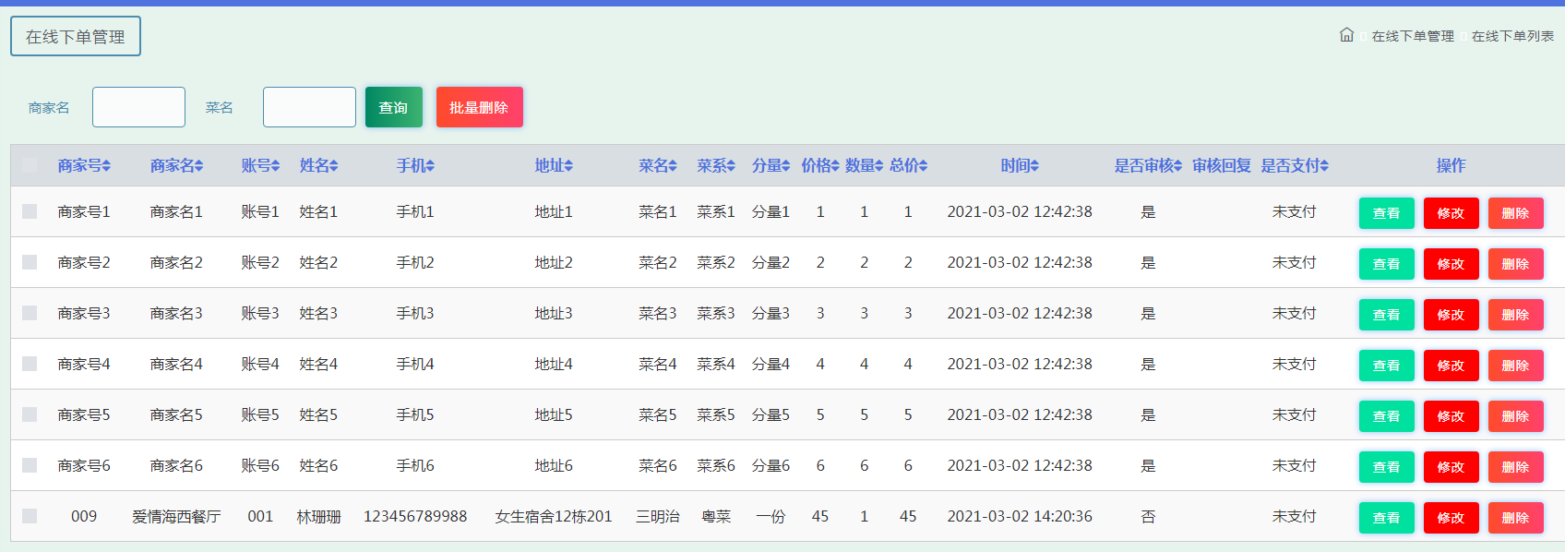Screen dimensions: 1565x552
Task: Check the row checkbox for 爱情海西餐厅
Action: [x=30, y=516]
